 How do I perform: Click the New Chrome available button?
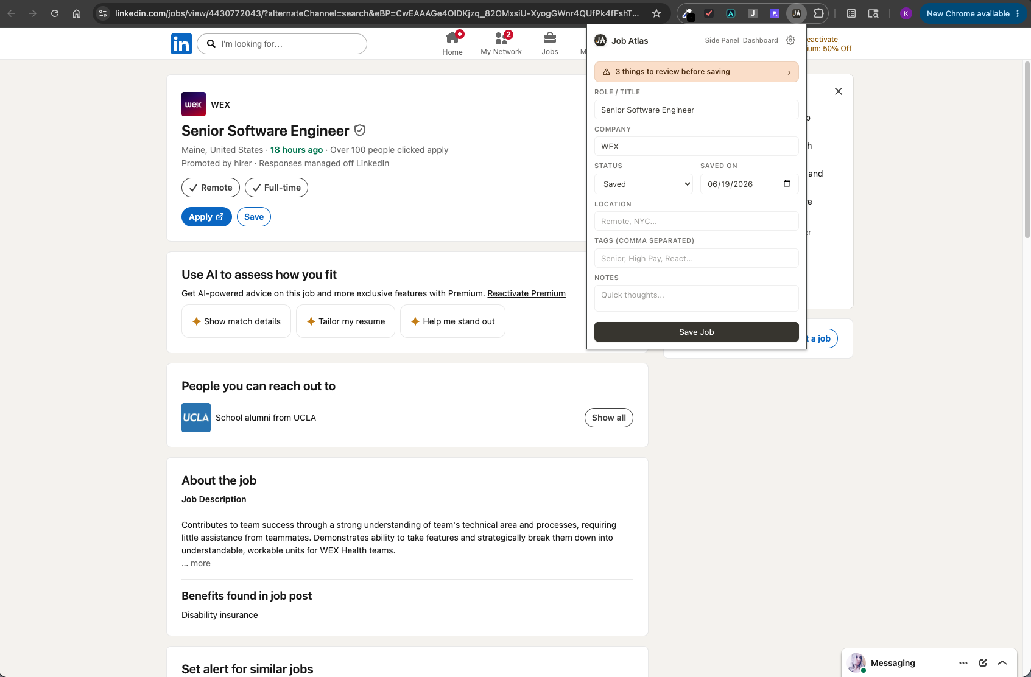coord(973,13)
